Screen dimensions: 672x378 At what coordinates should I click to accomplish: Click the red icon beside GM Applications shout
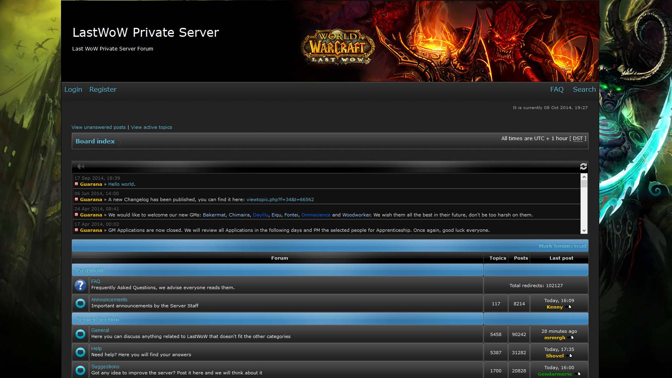pos(76,230)
